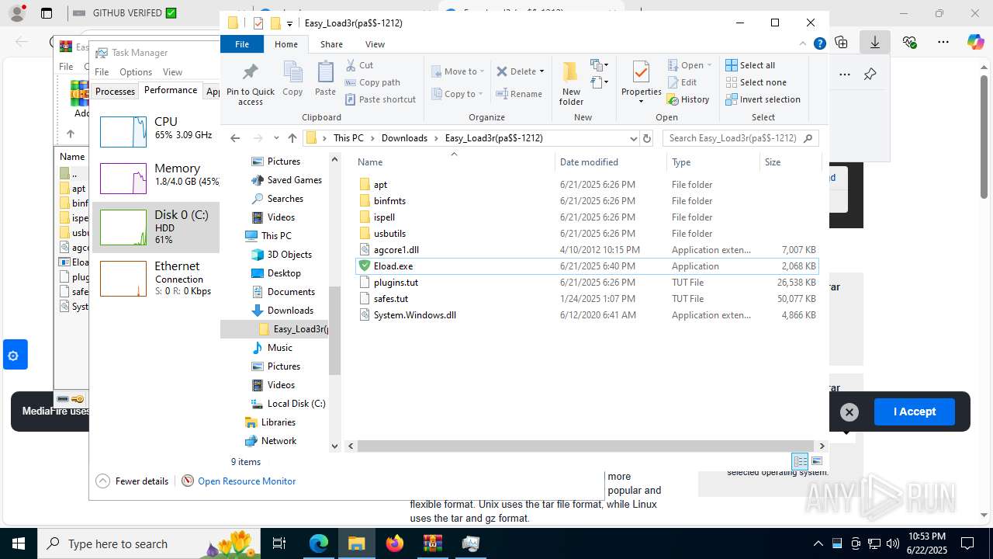The height and width of the screenshot is (559, 993).
Task: Click Select all in ribbon
Action: [x=750, y=65]
